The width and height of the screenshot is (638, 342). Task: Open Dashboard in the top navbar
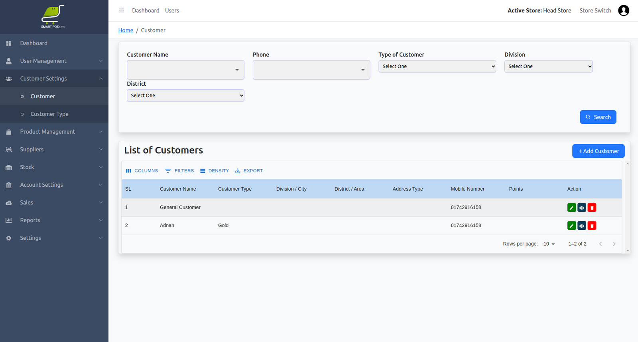[146, 11]
